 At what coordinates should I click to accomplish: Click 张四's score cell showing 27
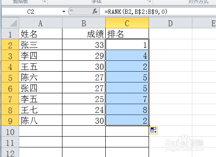84,88
